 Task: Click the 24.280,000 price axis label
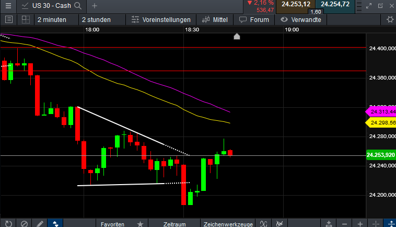tap(382, 136)
